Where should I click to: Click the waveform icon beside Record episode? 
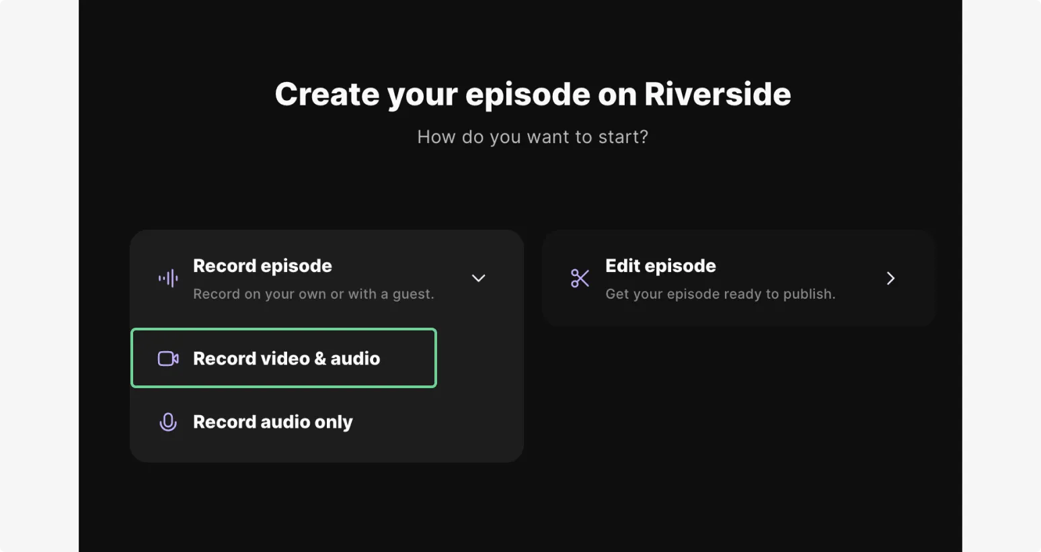click(168, 278)
